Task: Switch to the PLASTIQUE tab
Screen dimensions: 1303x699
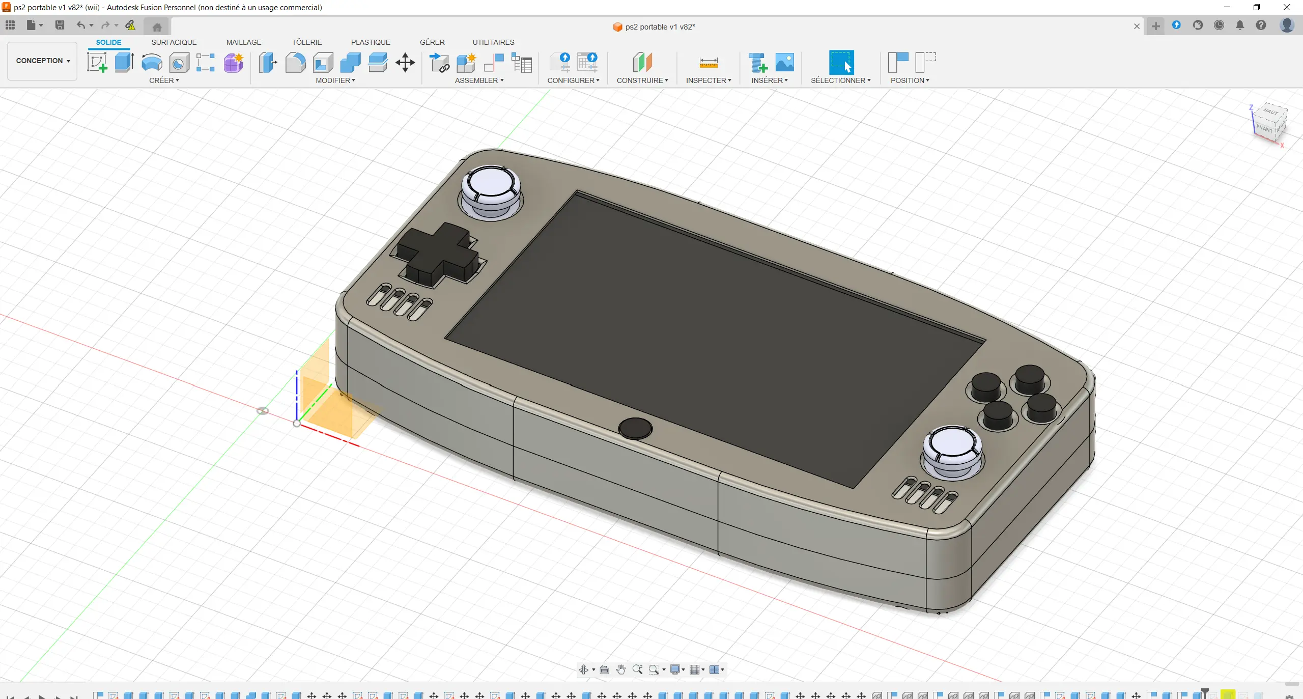Action: (371, 42)
